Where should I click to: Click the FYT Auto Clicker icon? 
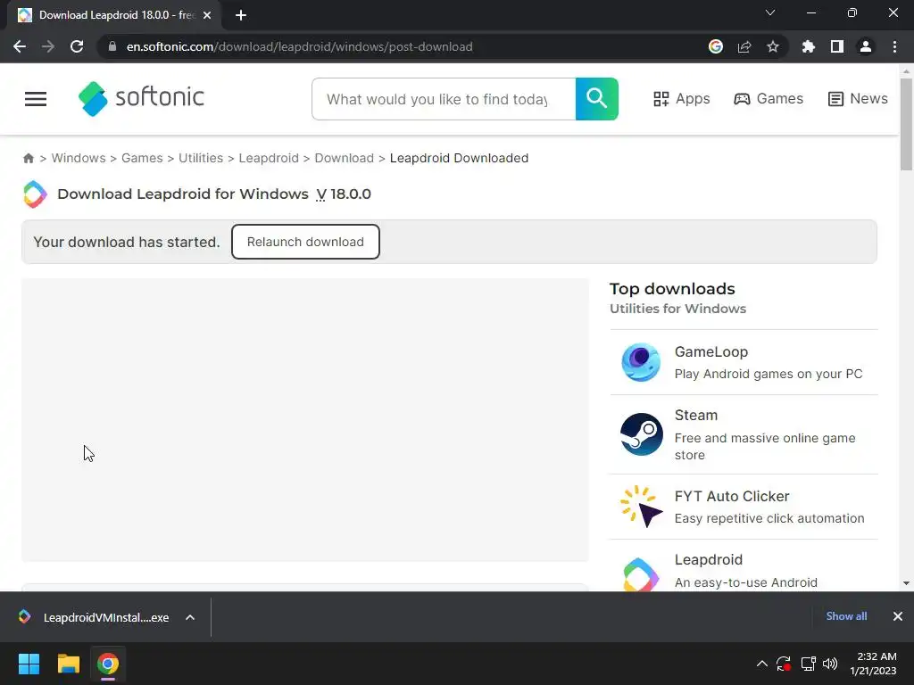(641, 507)
